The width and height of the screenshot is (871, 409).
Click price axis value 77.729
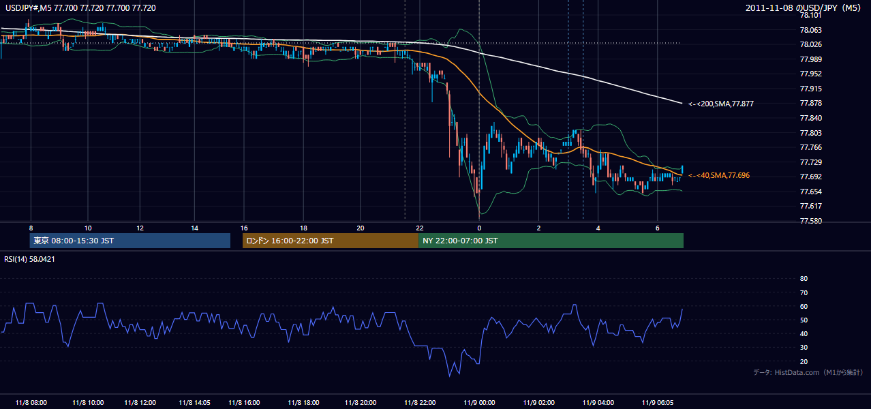(x=810, y=162)
